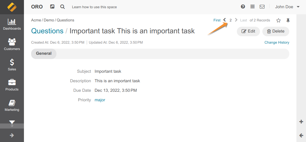Click the search magnifier icon

click(63, 7)
